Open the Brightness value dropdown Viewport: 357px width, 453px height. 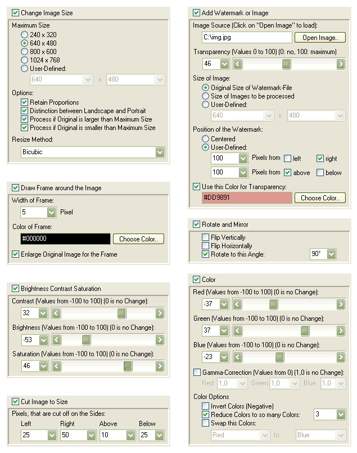pyautogui.click(x=44, y=340)
